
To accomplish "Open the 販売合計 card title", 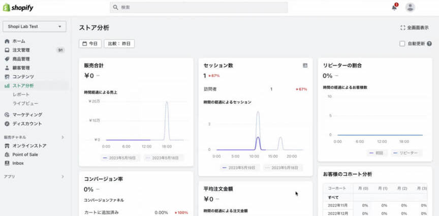I will [94, 66].
